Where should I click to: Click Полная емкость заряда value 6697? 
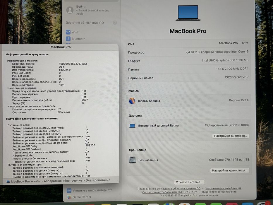[85, 100]
